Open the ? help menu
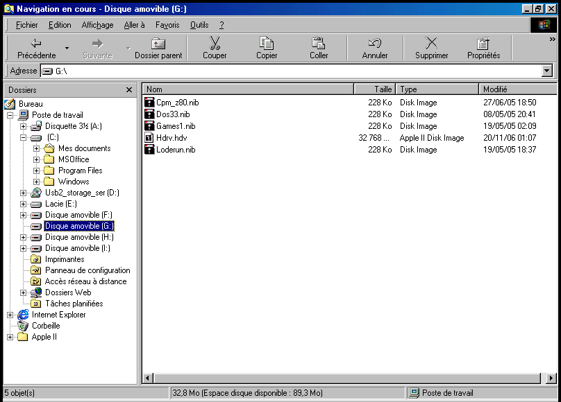This screenshot has height=402, width=561. [x=221, y=25]
